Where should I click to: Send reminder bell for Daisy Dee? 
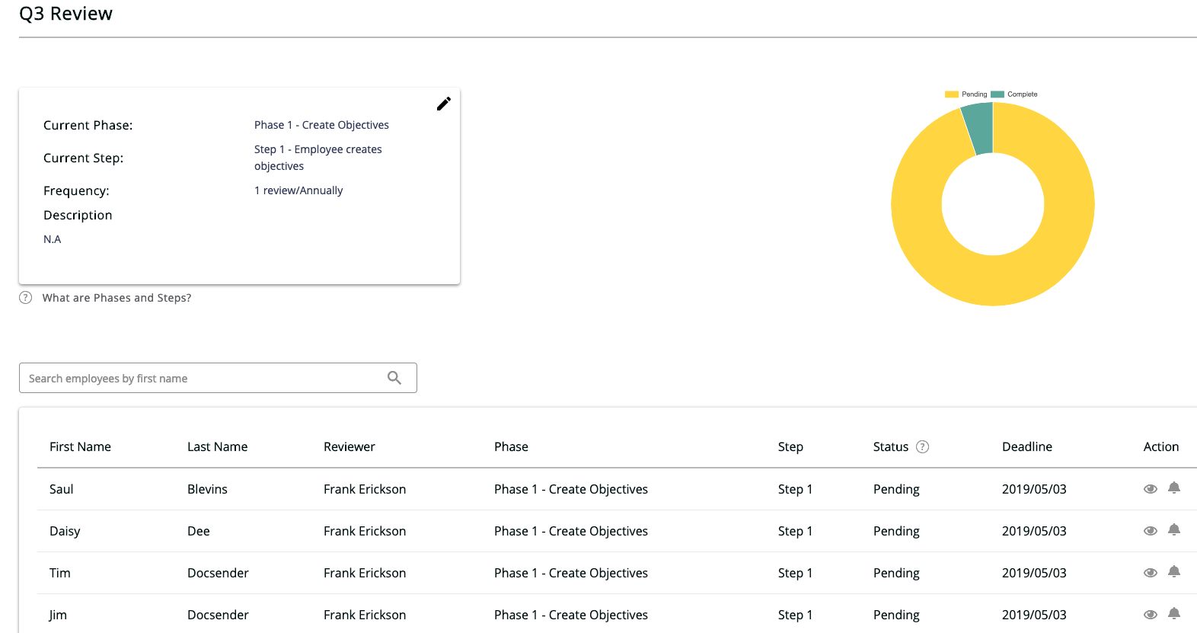[x=1174, y=530]
